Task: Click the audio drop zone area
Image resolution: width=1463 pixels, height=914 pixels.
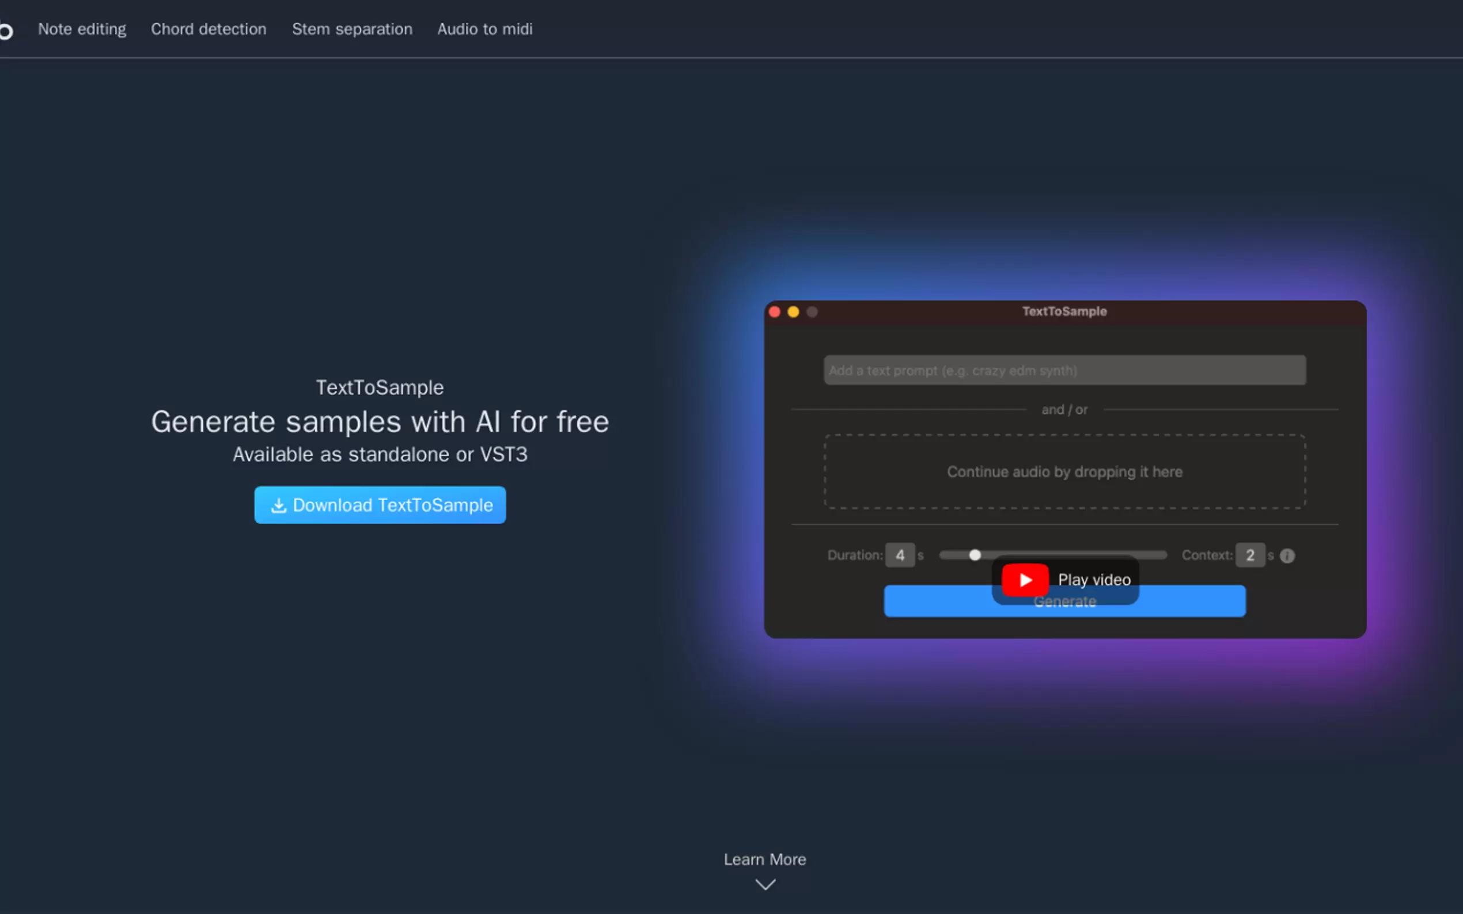Action: click(x=1064, y=471)
